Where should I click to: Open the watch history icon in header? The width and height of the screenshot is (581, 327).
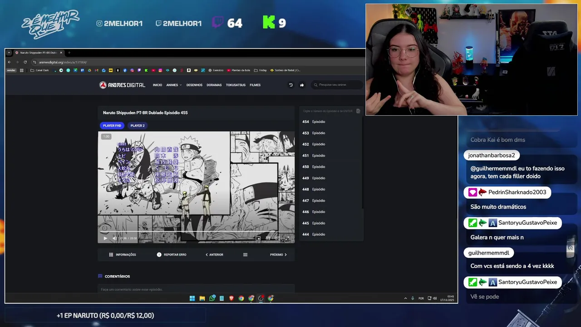tap(291, 85)
